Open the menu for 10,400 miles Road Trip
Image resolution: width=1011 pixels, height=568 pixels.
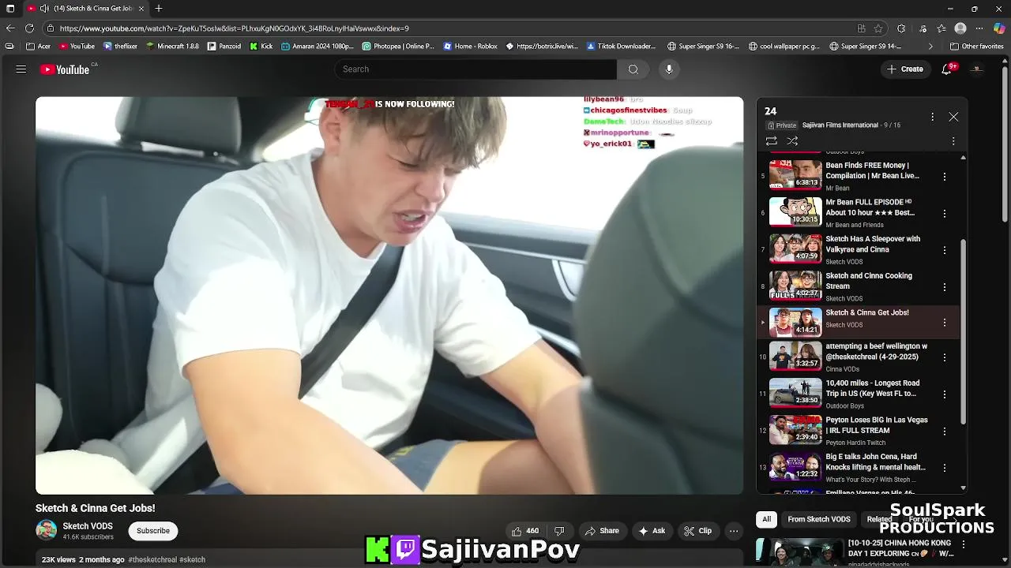point(944,394)
